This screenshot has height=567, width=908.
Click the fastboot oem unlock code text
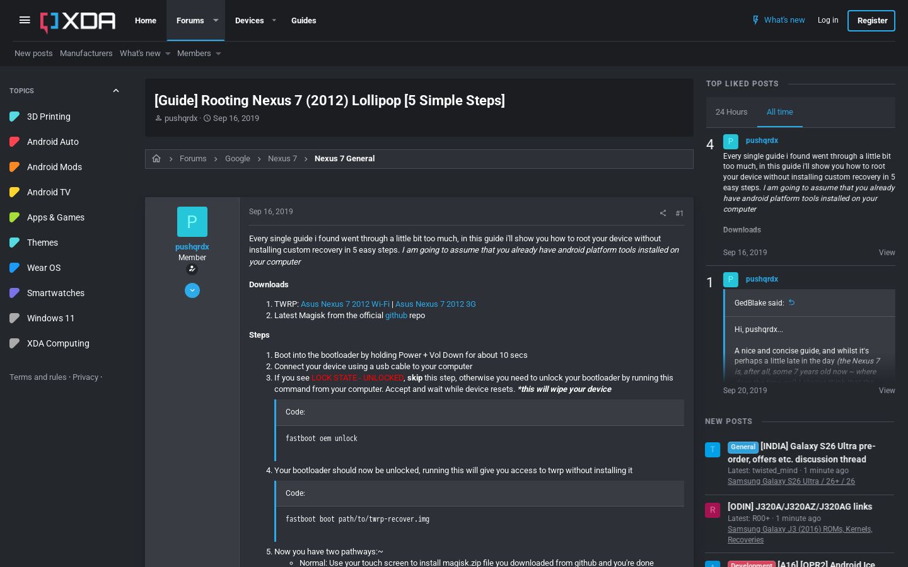click(322, 438)
